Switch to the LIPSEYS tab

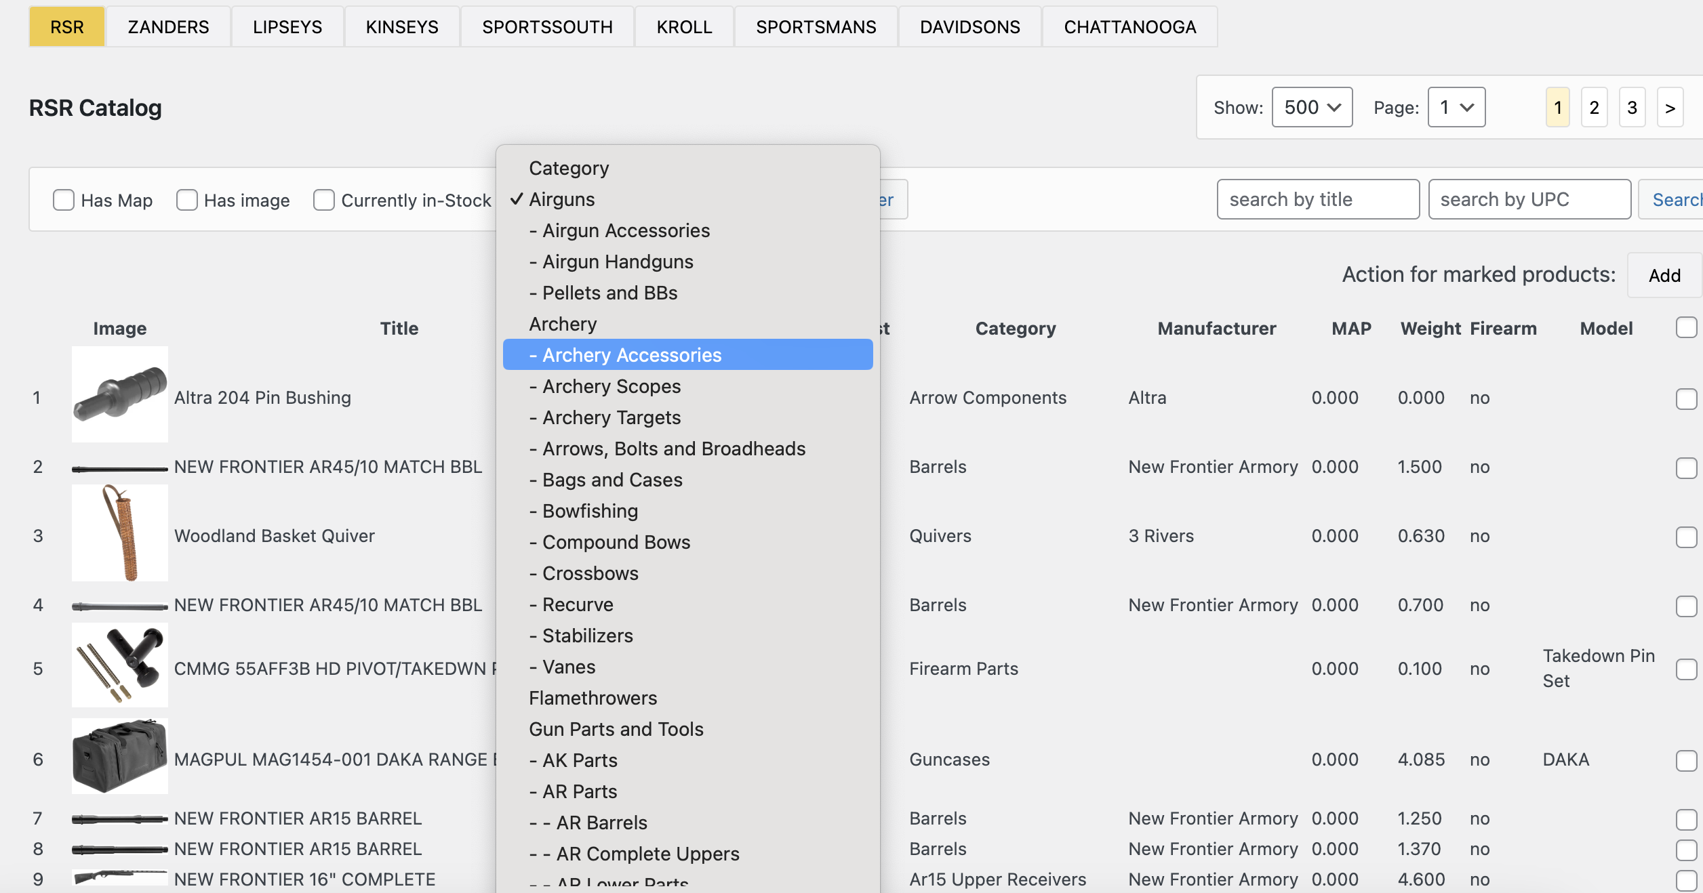click(x=287, y=27)
